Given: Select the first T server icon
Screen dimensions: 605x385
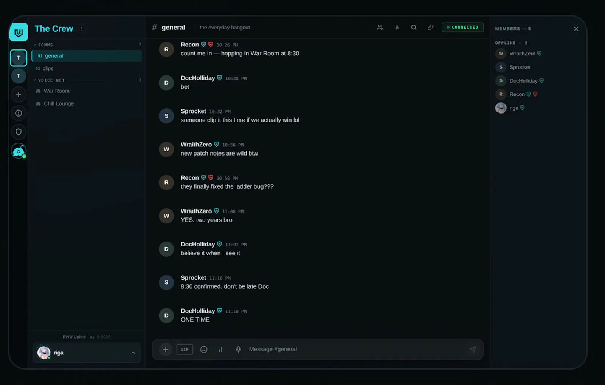Looking at the screenshot, I should click(19, 58).
